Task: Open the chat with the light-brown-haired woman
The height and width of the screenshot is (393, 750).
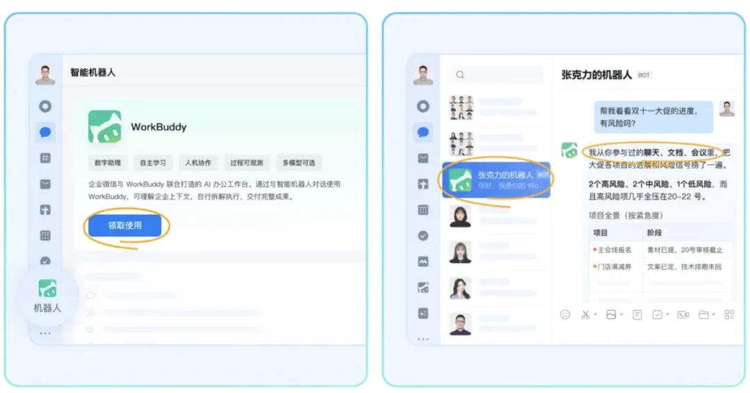Action: click(x=496, y=252)
